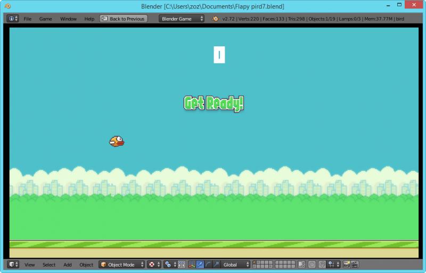Open the viewport shading selector
Image resolution: width=426 pixels, height=273 pixels.
point(154,264)
